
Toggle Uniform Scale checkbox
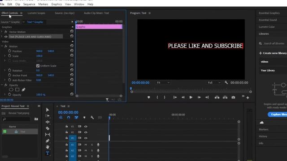tap(38, 66)
